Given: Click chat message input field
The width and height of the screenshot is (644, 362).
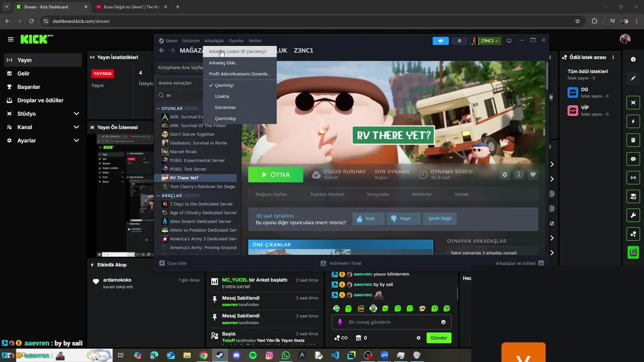Looking at the screenshot, I should pyautogui.click(x=391, y=322).
